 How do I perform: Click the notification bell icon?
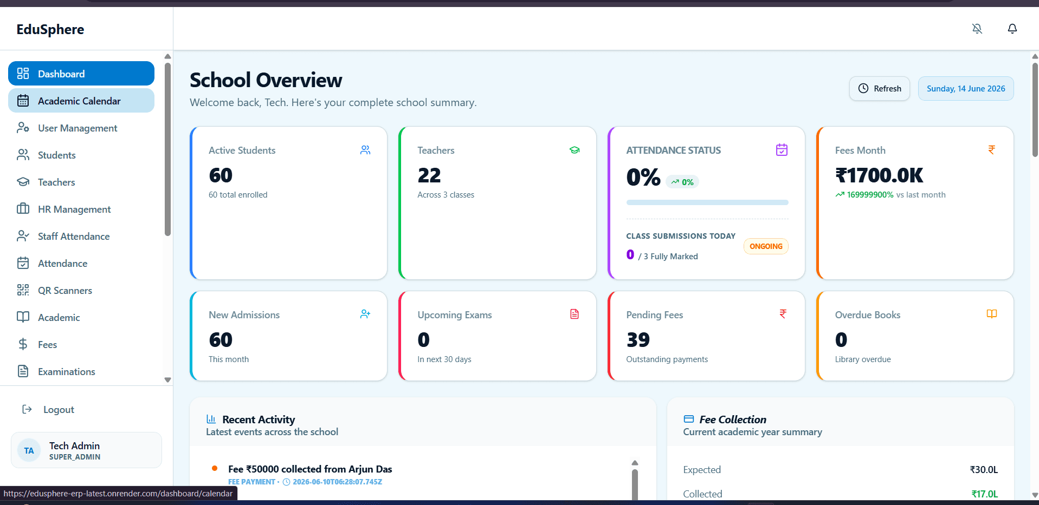[x=1012, y=29]
